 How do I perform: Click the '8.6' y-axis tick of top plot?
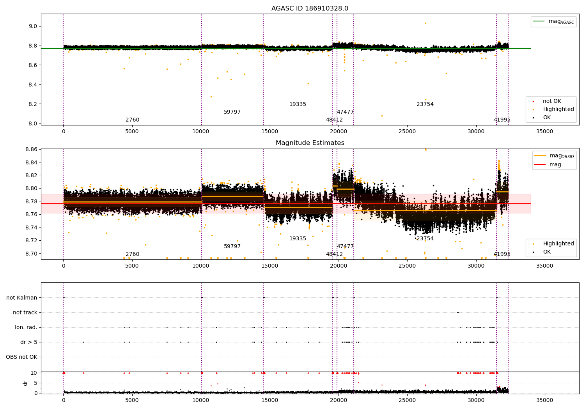[32, 65]
